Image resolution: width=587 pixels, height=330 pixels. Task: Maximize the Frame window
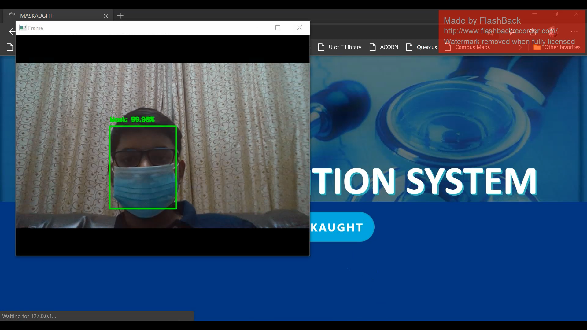278,28
